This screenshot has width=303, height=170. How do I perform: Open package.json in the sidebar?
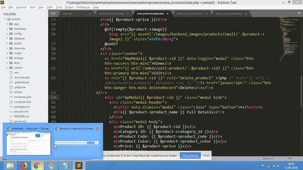point(22,107)
